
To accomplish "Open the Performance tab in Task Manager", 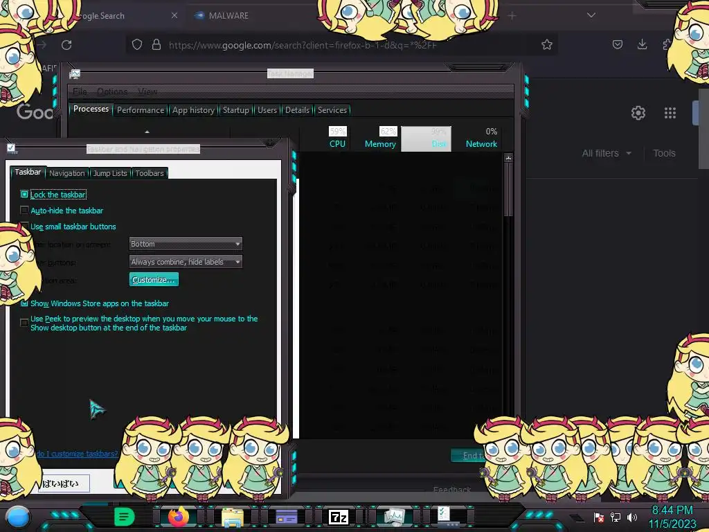I will coord(141,110).
